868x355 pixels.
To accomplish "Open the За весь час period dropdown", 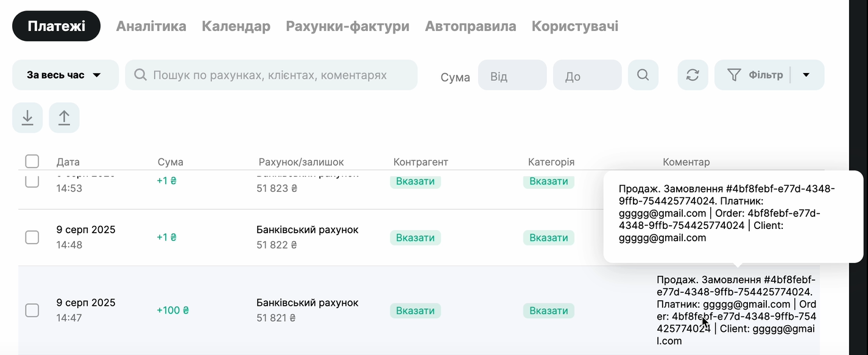I will point(65,75).
